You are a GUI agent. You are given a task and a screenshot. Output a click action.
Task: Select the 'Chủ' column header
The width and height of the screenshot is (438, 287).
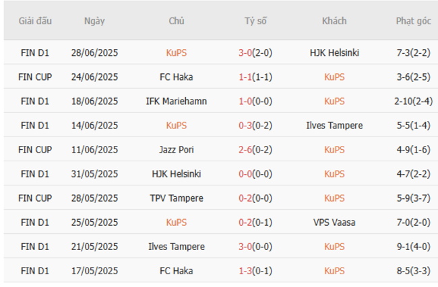[177, 21]
